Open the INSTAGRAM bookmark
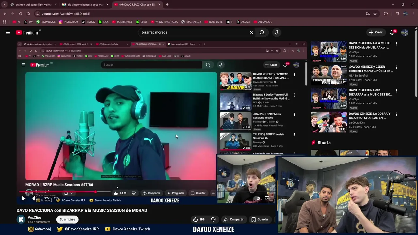Screen dimensions: 418x235 [x=69, y=22]
